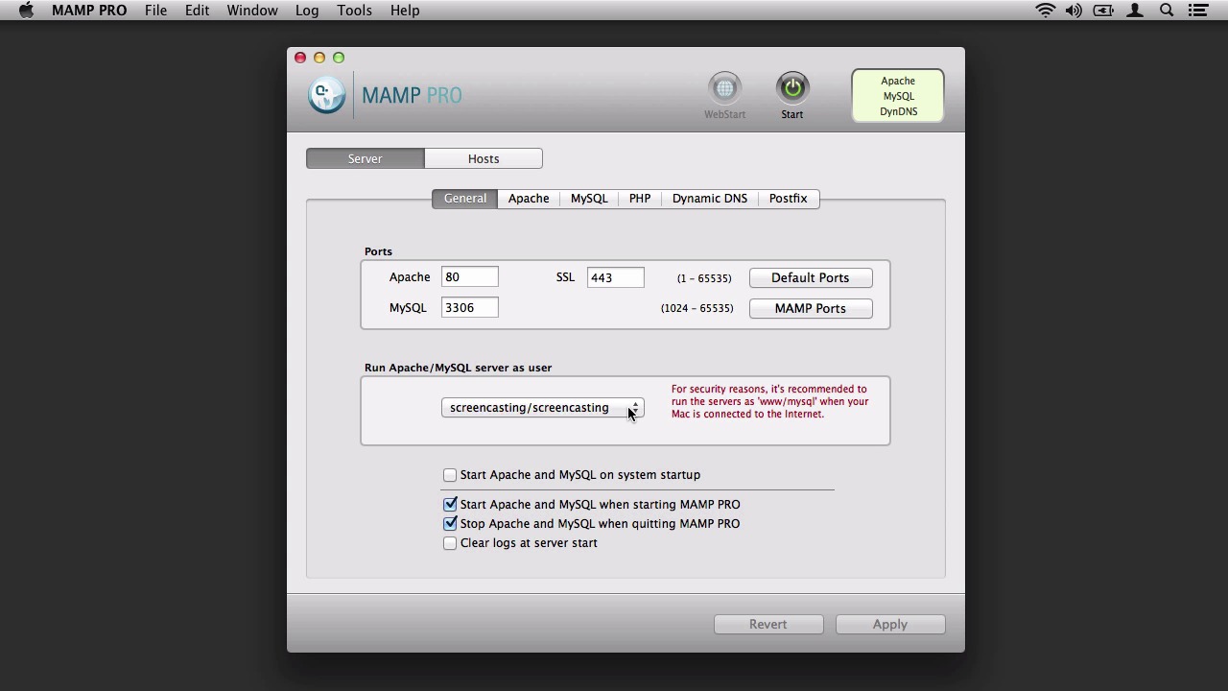Click the Apache MySQL DynDNS status box
Viewport: 1228px width, 691px height.
click(x=898, y=96)
